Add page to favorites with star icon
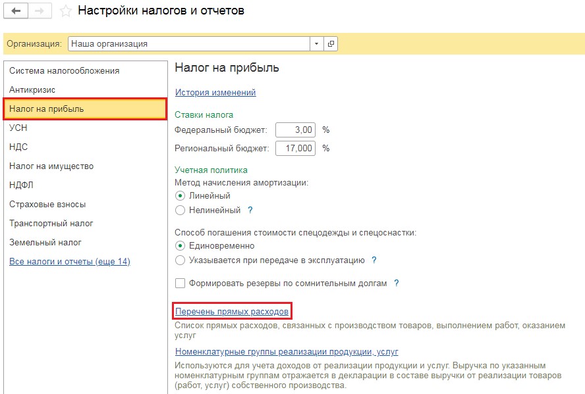The height and width of the screenshot is (394, 585). [x=65, y=11]
